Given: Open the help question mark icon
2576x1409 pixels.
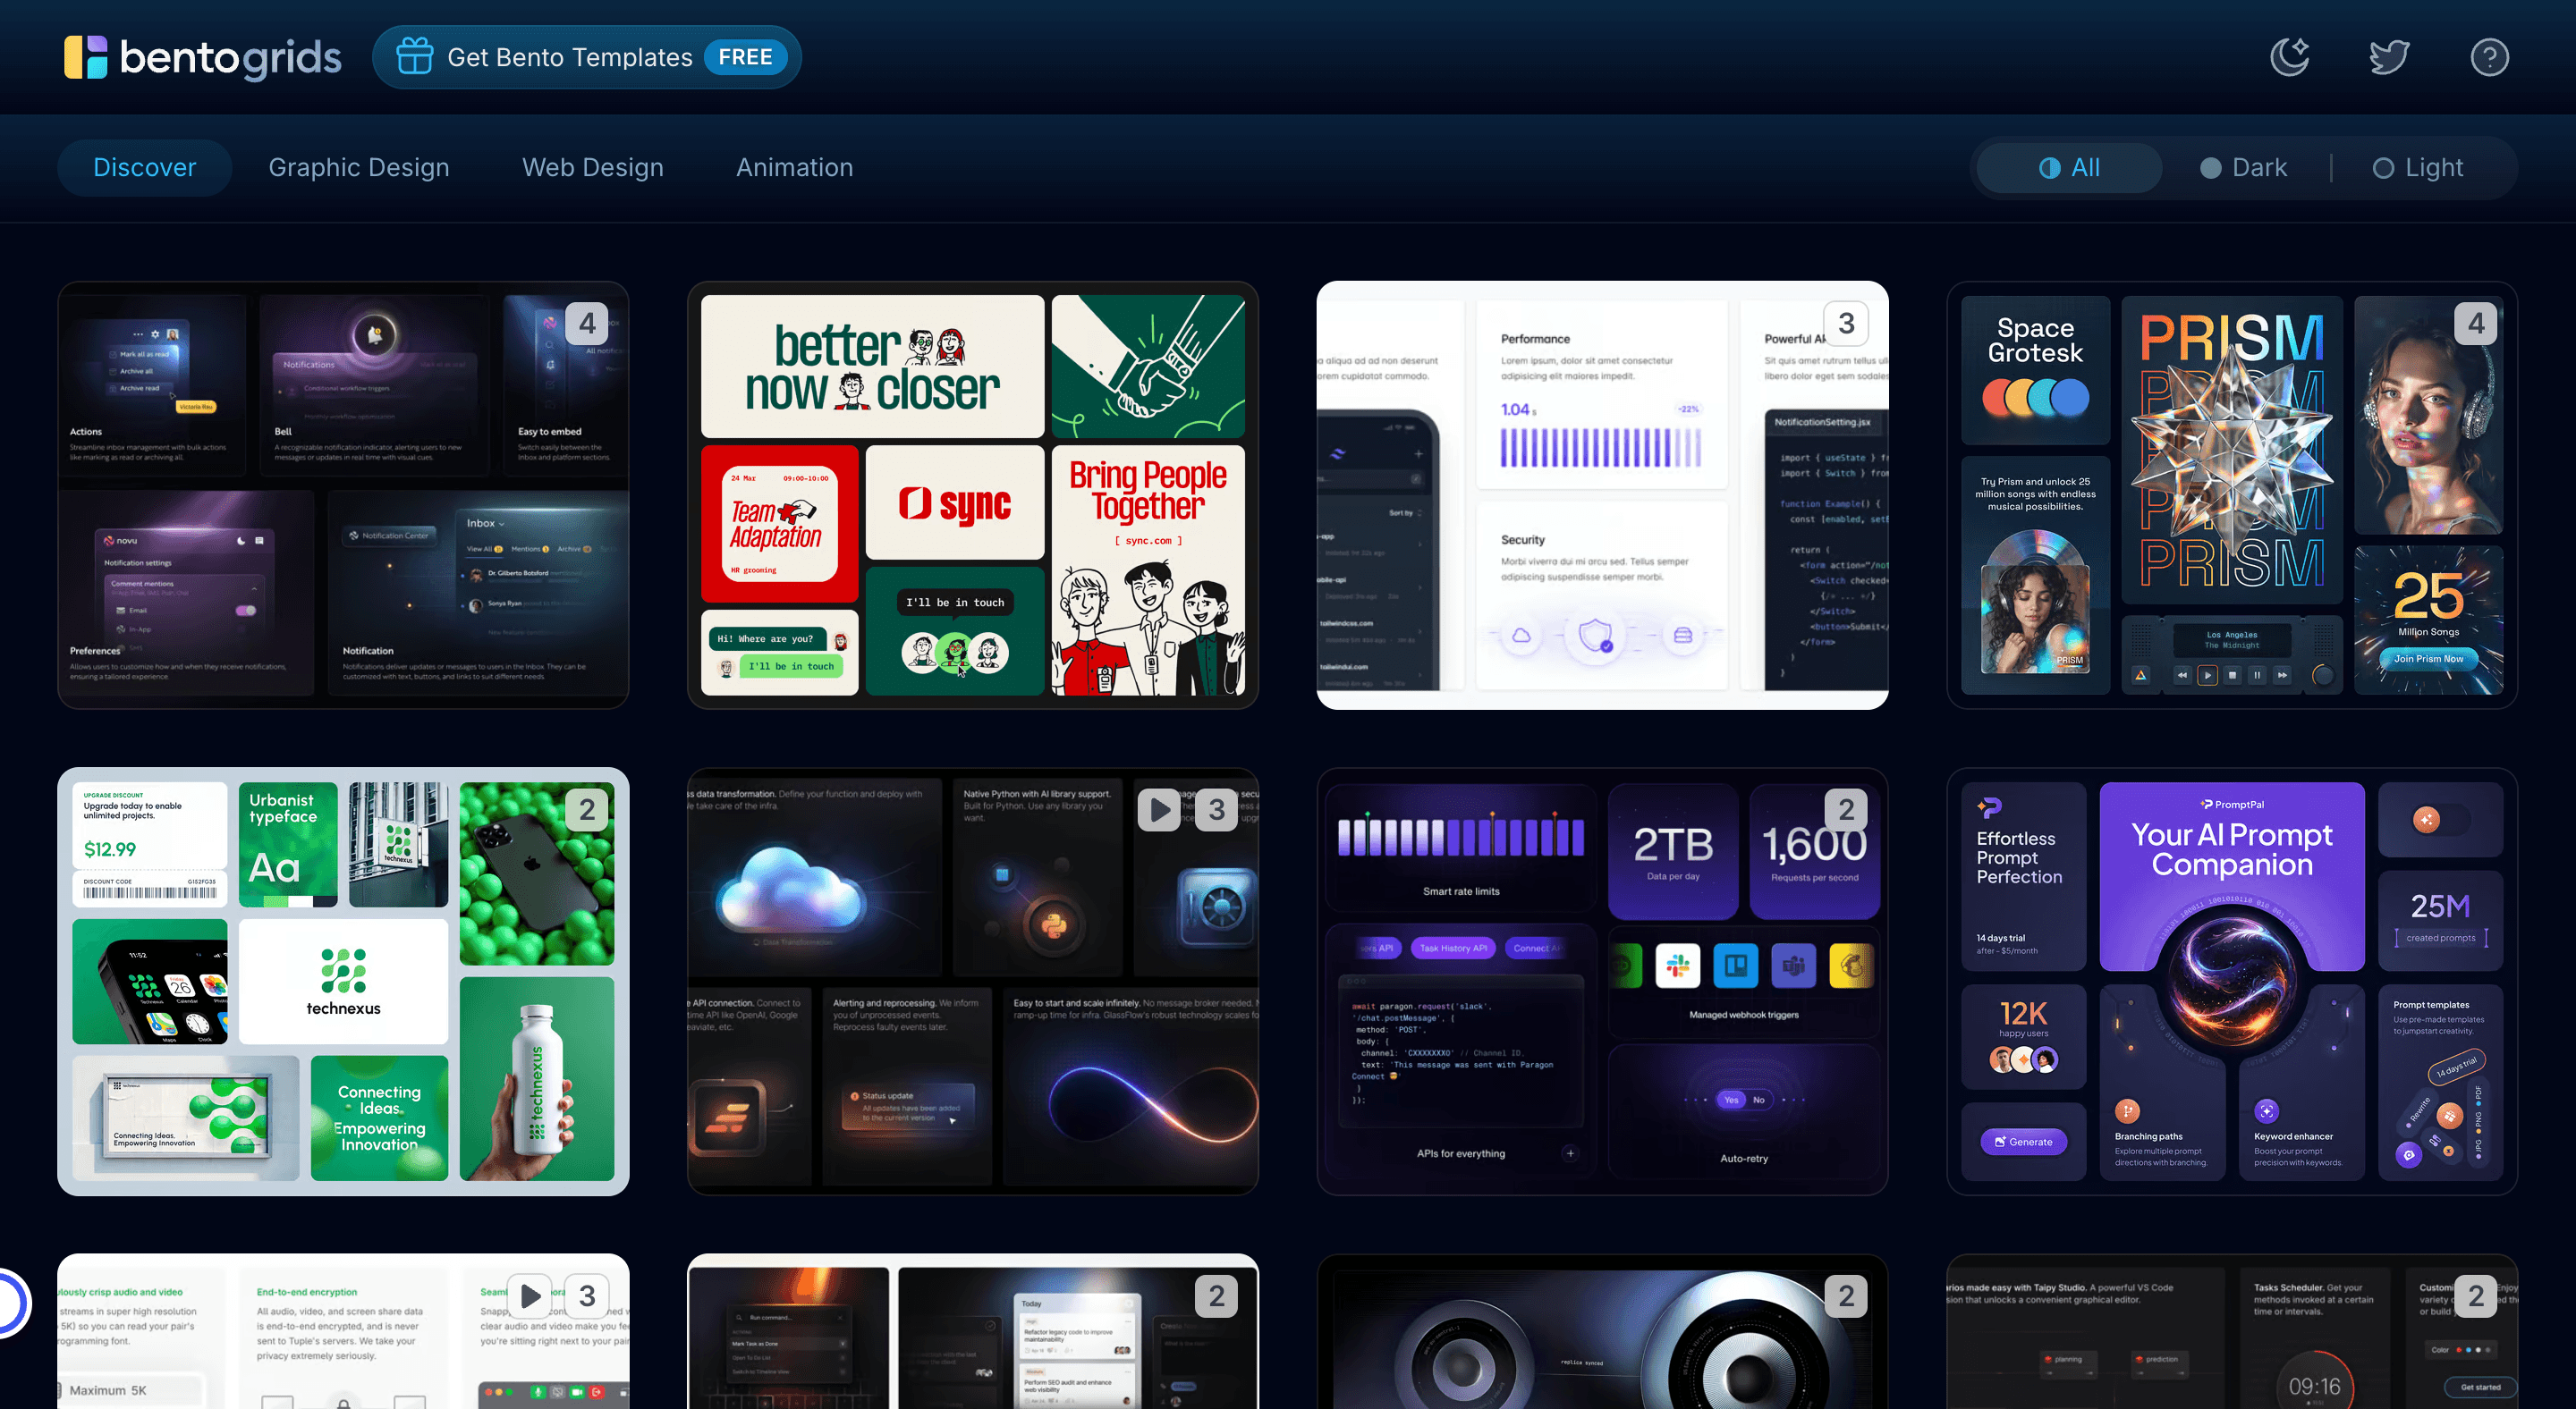Looking at the screenshot, I should (x=2489, y=57).
